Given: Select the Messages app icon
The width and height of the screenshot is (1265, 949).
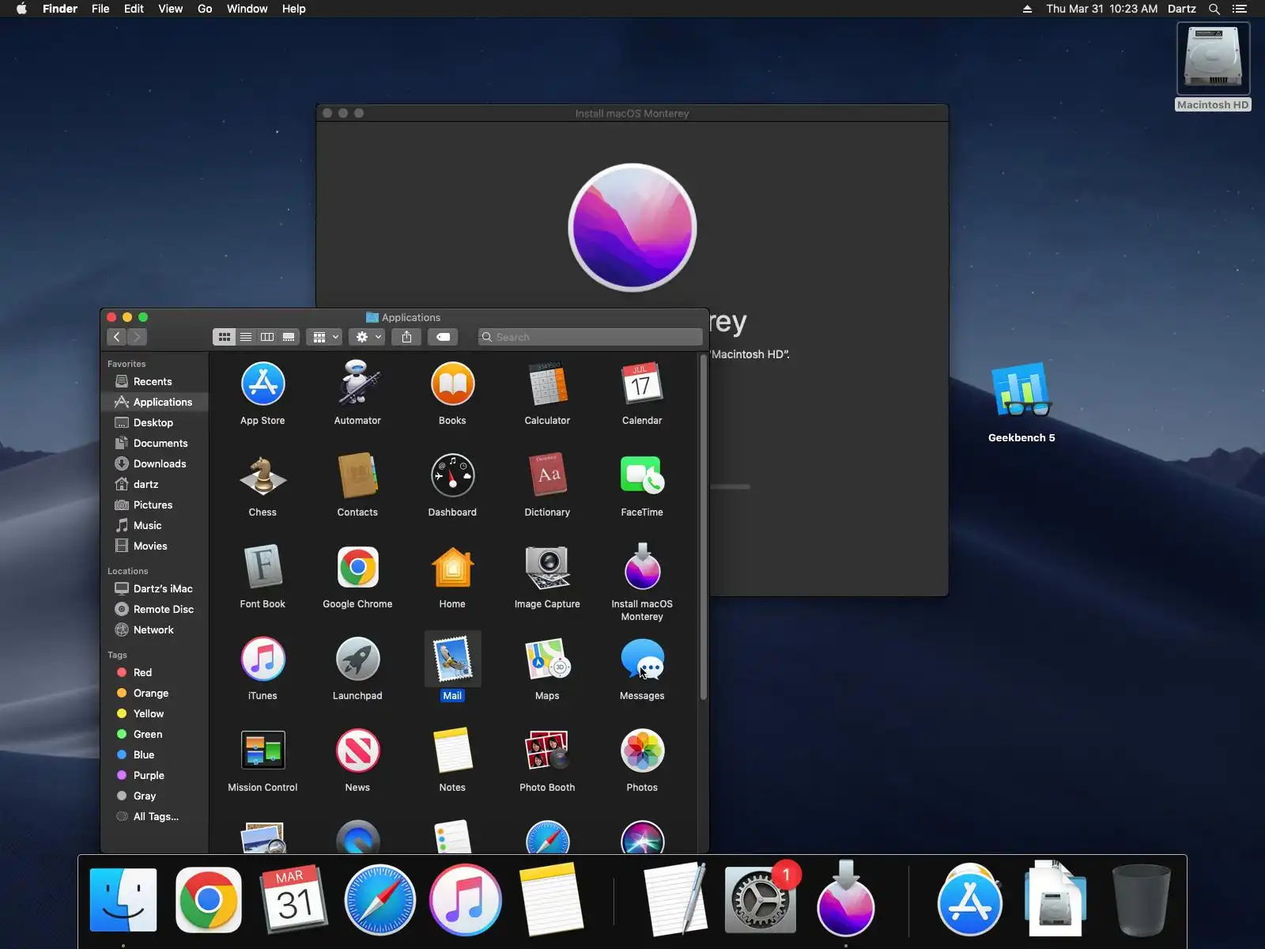Looking at the screenshot, I should (x=642, y=660).
